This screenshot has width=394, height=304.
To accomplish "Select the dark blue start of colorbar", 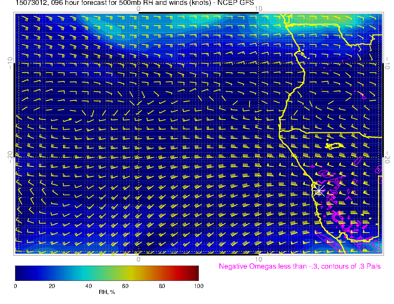I will (17, 273).
